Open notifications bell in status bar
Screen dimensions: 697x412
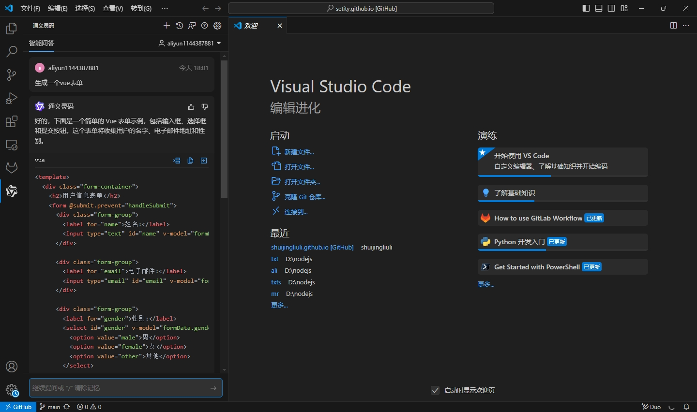(x=686, y=407)
